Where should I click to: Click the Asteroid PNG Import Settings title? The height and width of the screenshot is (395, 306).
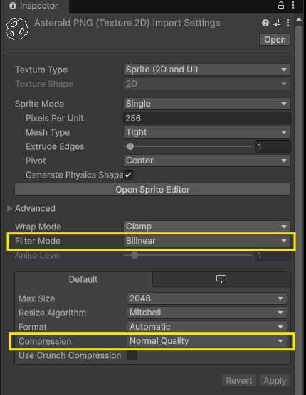point(127,23)
